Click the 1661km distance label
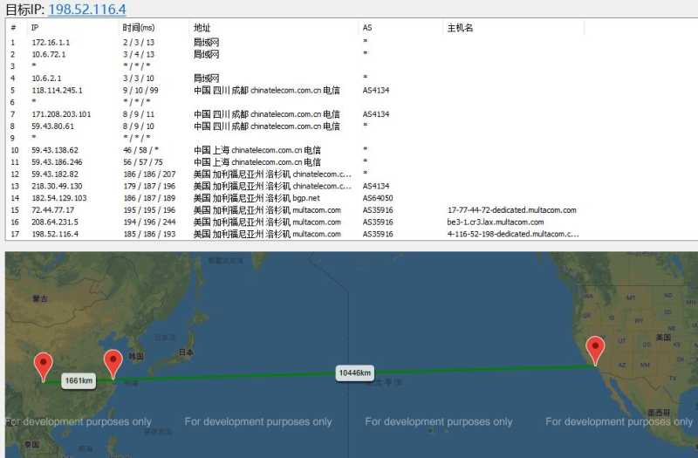Image resolution: width=698 pixels, height=458 pixels. pos(79,380)
